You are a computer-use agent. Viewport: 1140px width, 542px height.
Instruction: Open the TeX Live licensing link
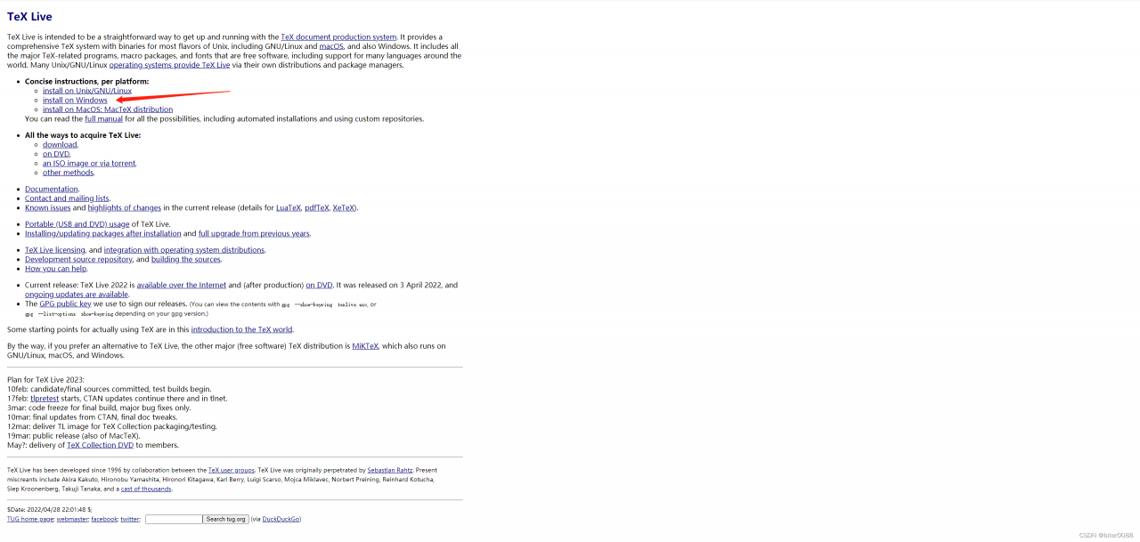click(55, 250)
